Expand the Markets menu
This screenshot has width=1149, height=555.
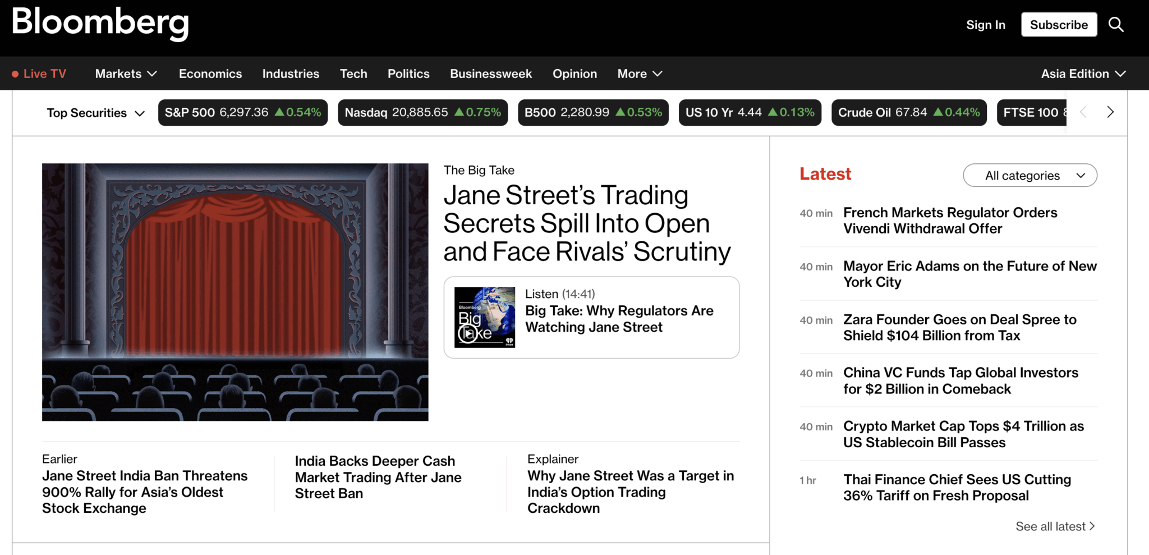pos(126,74)
